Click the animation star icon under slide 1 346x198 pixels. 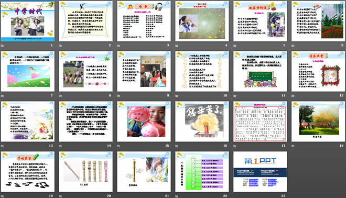(x=2, y=46)
